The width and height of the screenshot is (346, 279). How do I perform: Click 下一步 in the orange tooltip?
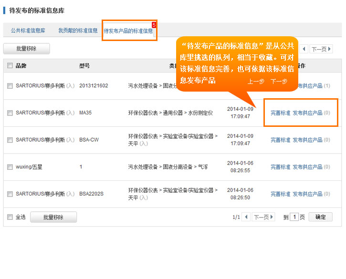point(279,82)
